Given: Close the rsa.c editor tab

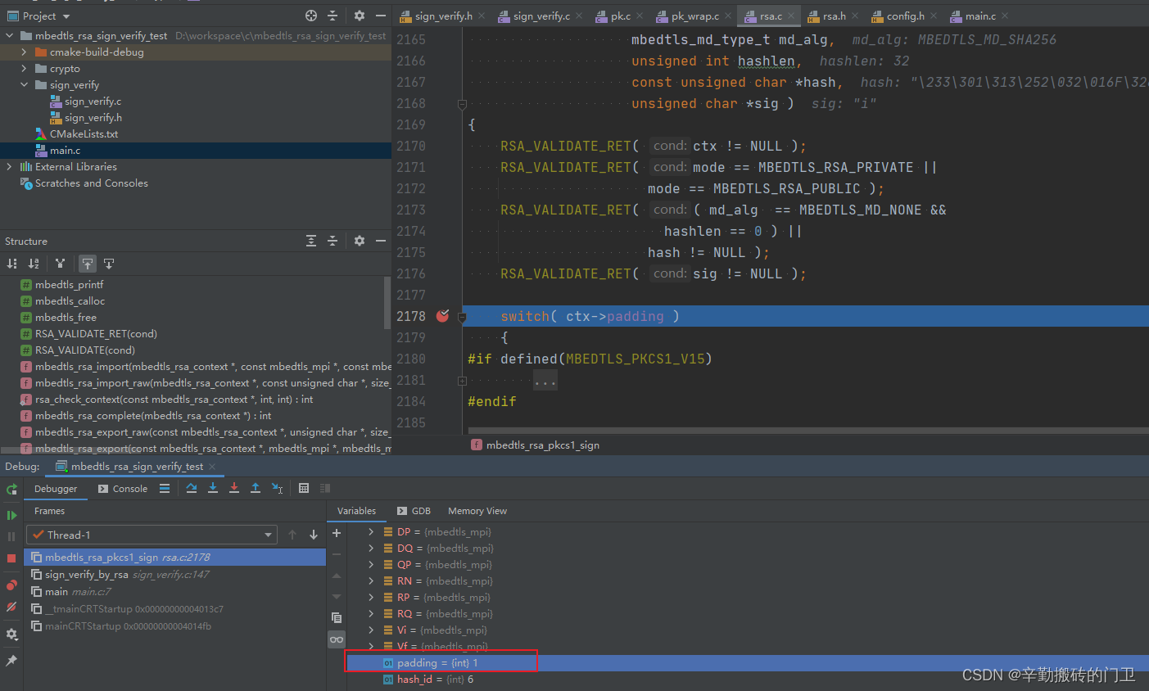Looking at the screenshot, I should click(x=792, y=16).
